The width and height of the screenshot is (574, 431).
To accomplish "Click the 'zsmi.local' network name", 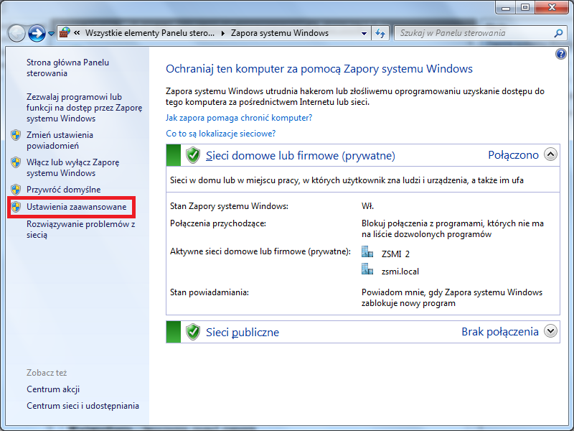I will [400, 272].
